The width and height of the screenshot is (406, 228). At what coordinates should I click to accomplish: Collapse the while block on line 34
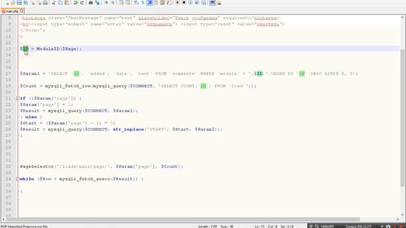[x=17, y=179]
